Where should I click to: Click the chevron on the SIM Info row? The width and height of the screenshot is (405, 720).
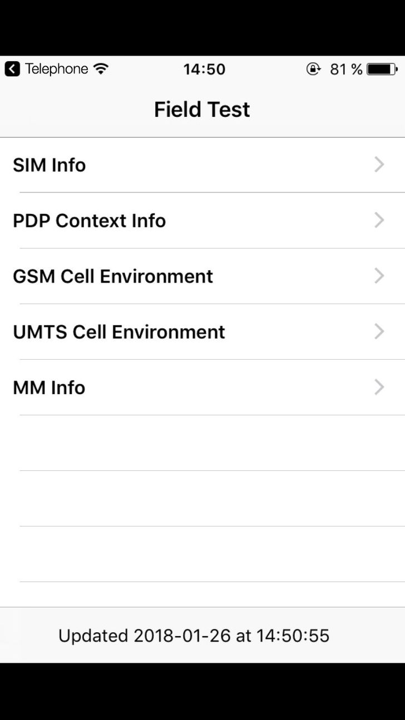(379, 165)
